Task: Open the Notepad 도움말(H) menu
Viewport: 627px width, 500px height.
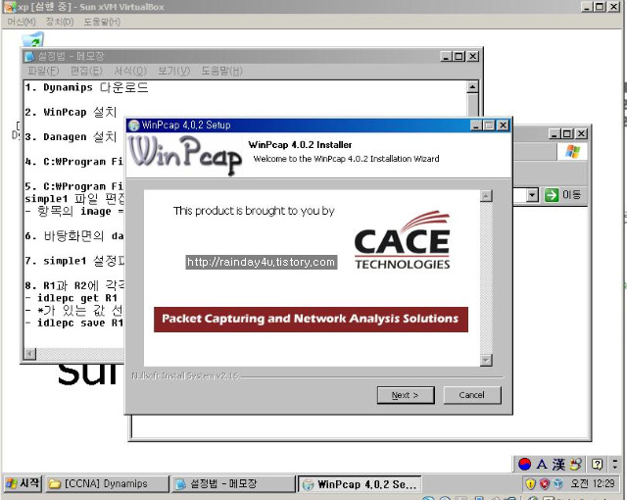Action: pos(221,72)
